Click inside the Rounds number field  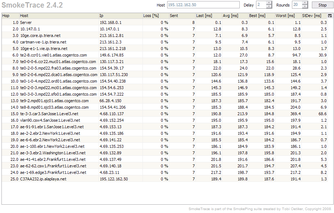coord(297,5)
